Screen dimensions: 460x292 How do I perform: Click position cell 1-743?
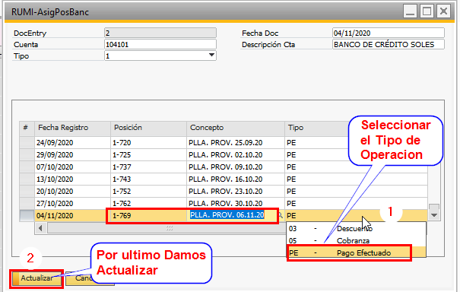[148, 179]
